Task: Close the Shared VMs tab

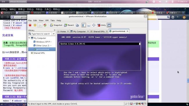Action: tap(107, 31)
